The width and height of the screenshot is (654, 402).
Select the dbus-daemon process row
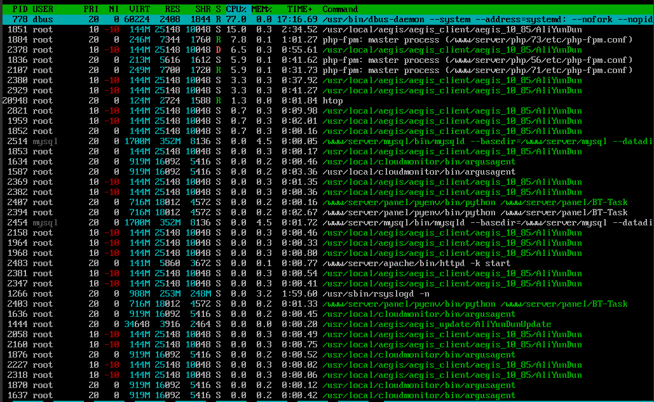pyautogui.click(x=327, y=20)
